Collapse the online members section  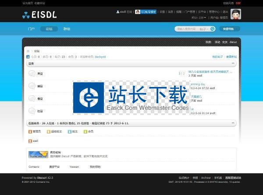click(234, 124)
